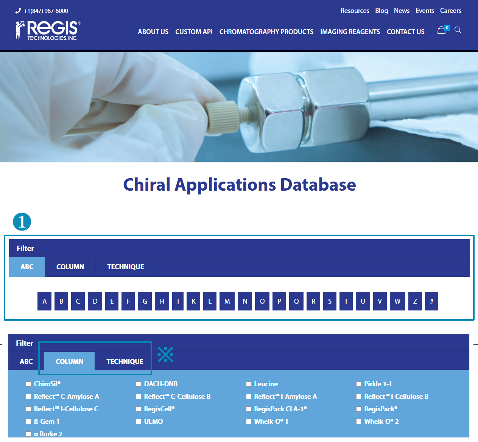Filter applications by letter V
This screenshot has height=442, width=478.
coord(380,301)
